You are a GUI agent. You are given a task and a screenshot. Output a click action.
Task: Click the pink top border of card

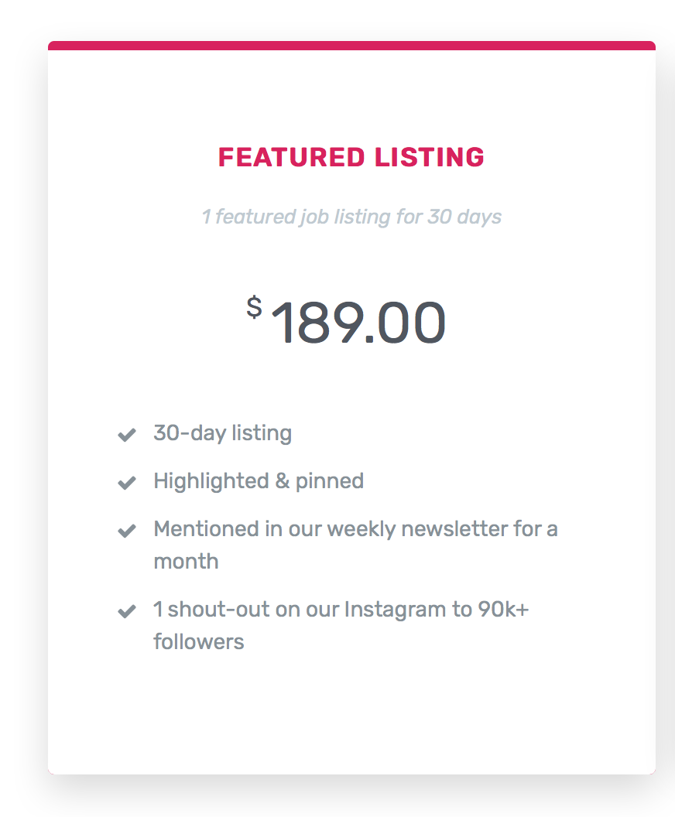click(351, 46)
